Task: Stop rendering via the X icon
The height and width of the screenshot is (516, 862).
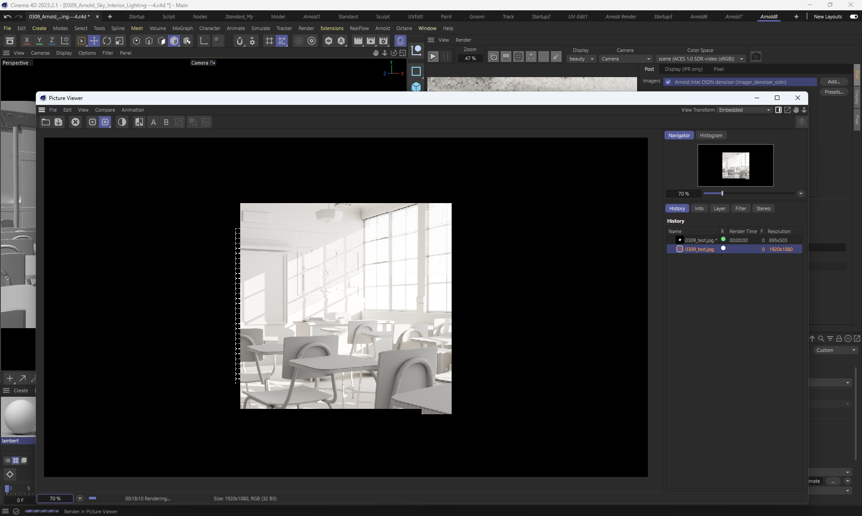Action: (x=75, y=122)
